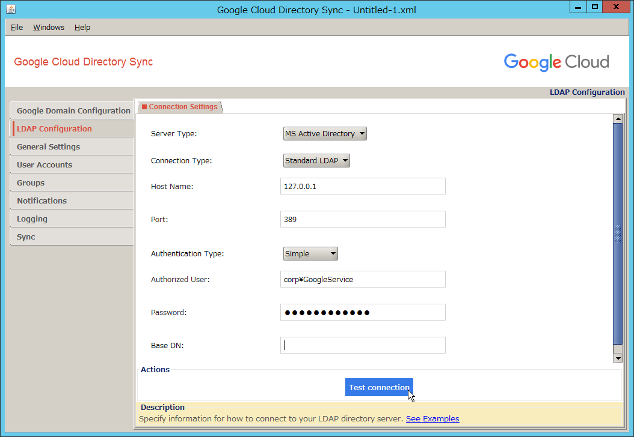
Task: Click the Google Cloud Directory Sync heading
Action: [83, 62]
